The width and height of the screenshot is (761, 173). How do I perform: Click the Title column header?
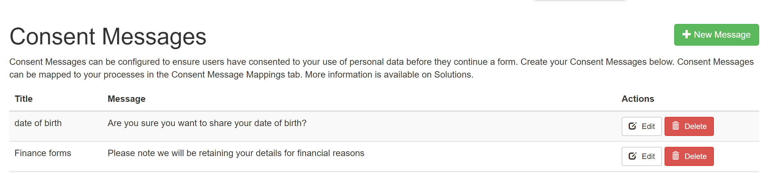[x=24, y=99]
